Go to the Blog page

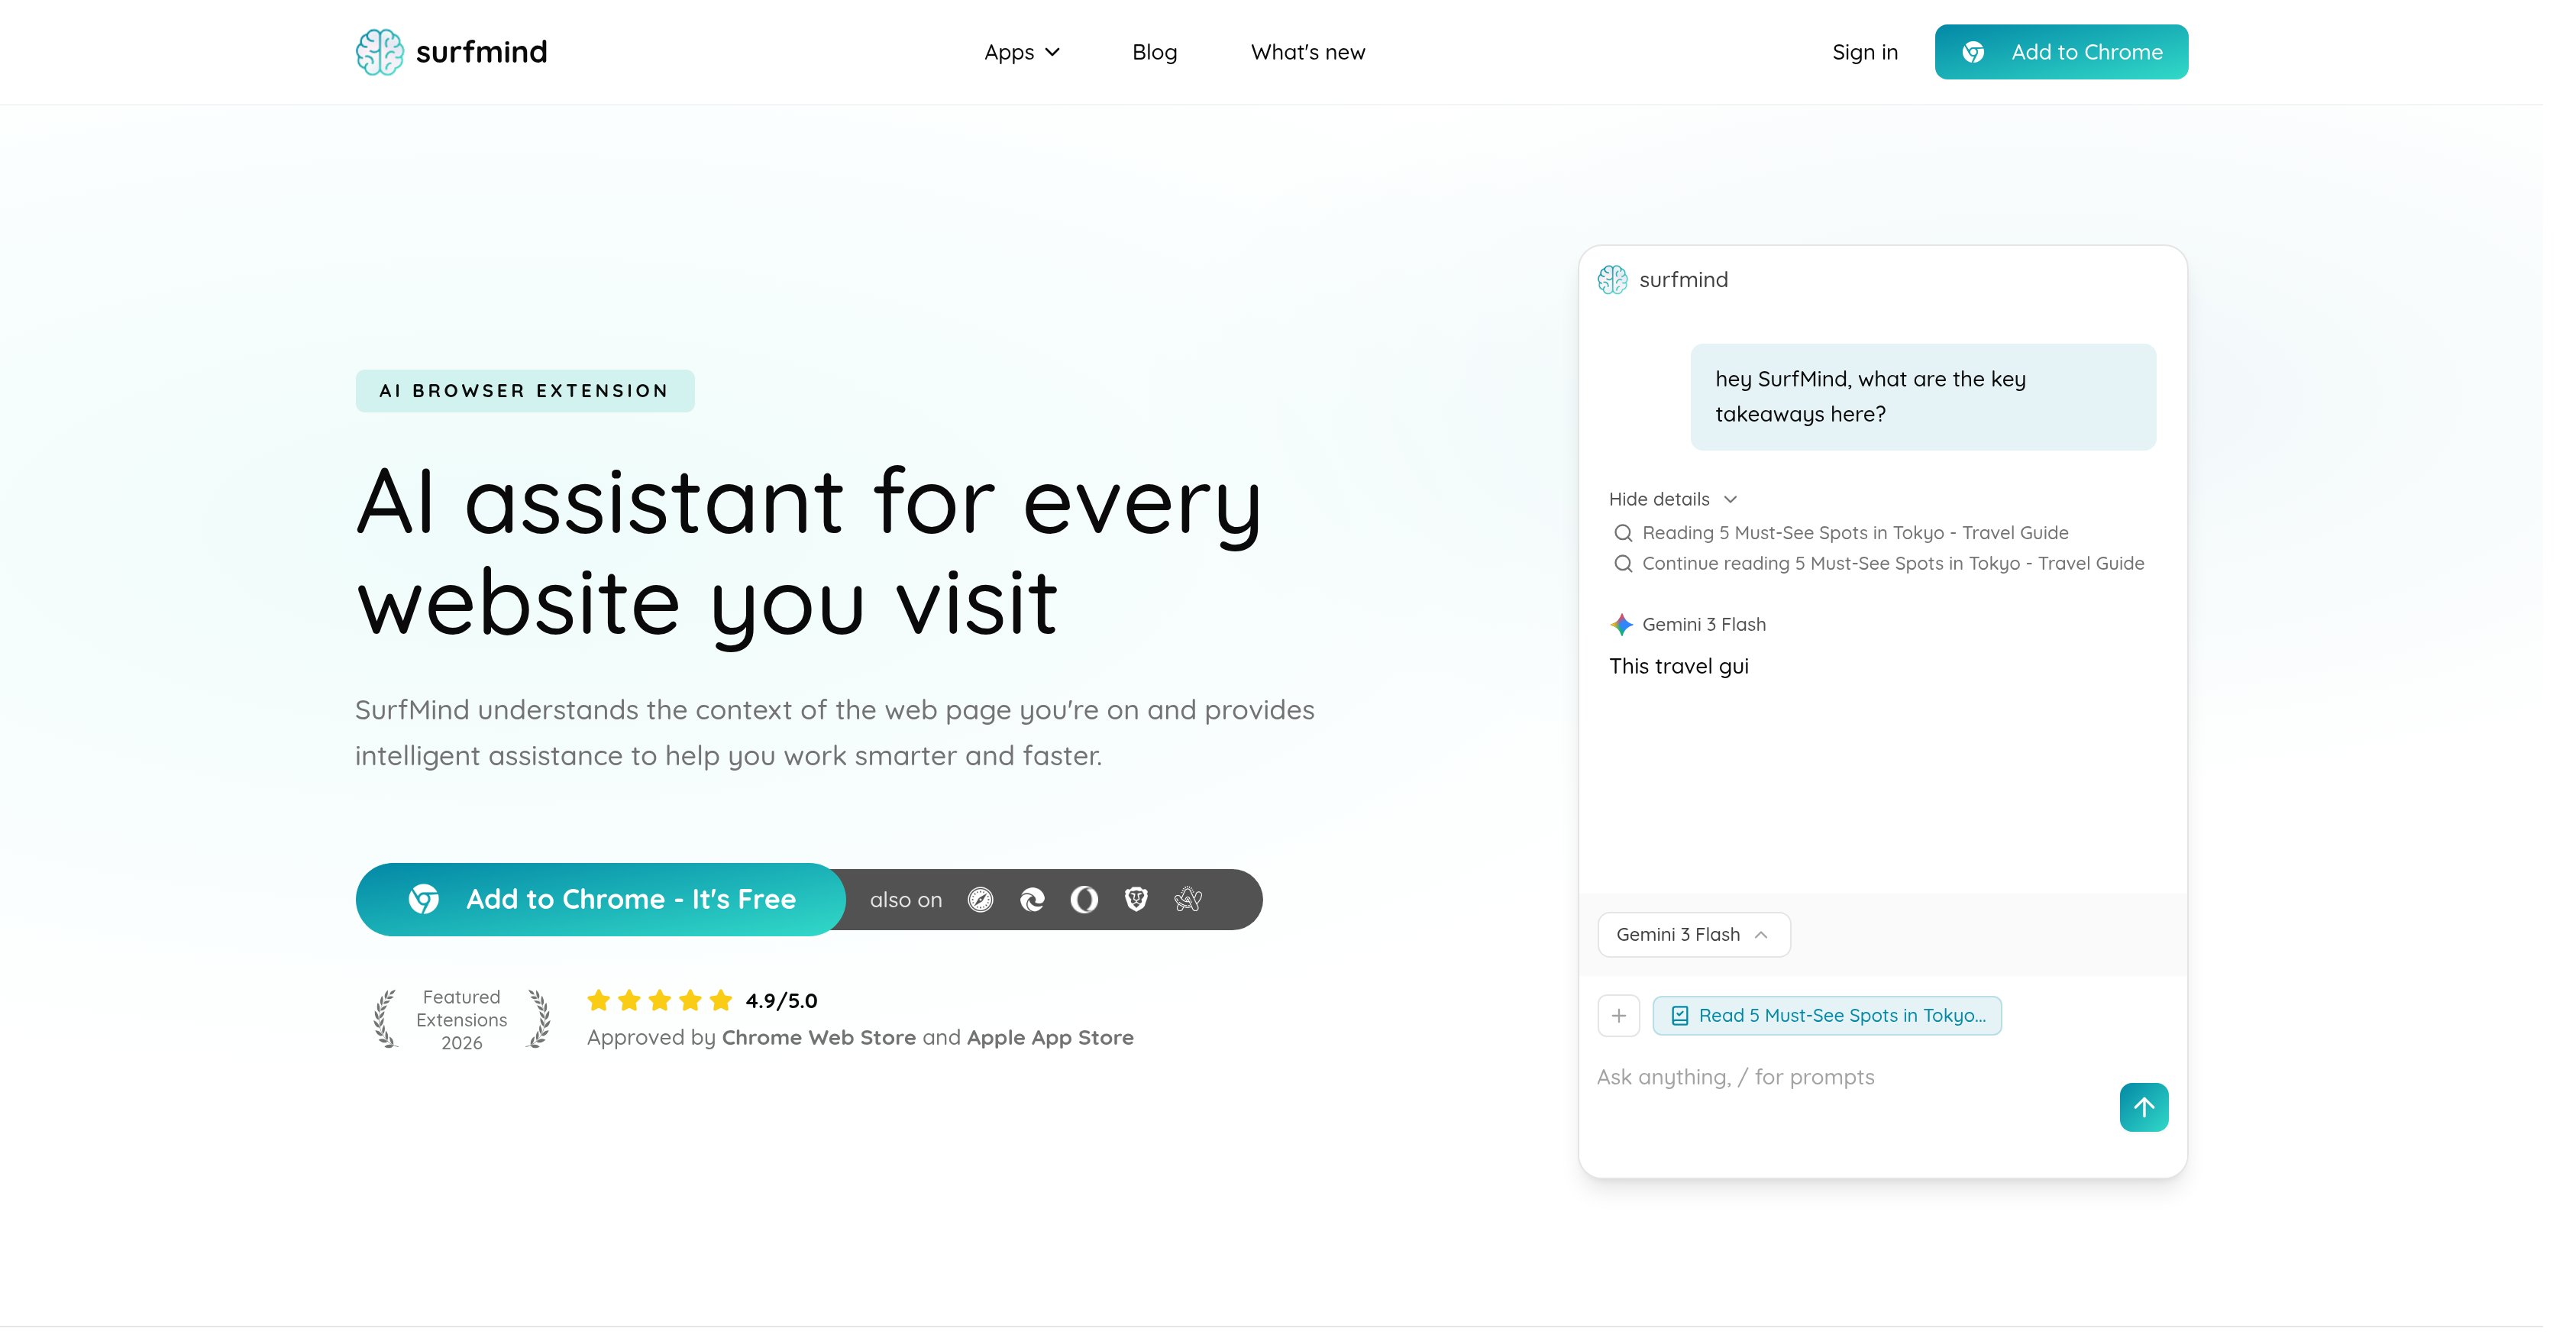[x=1153, y=52]
